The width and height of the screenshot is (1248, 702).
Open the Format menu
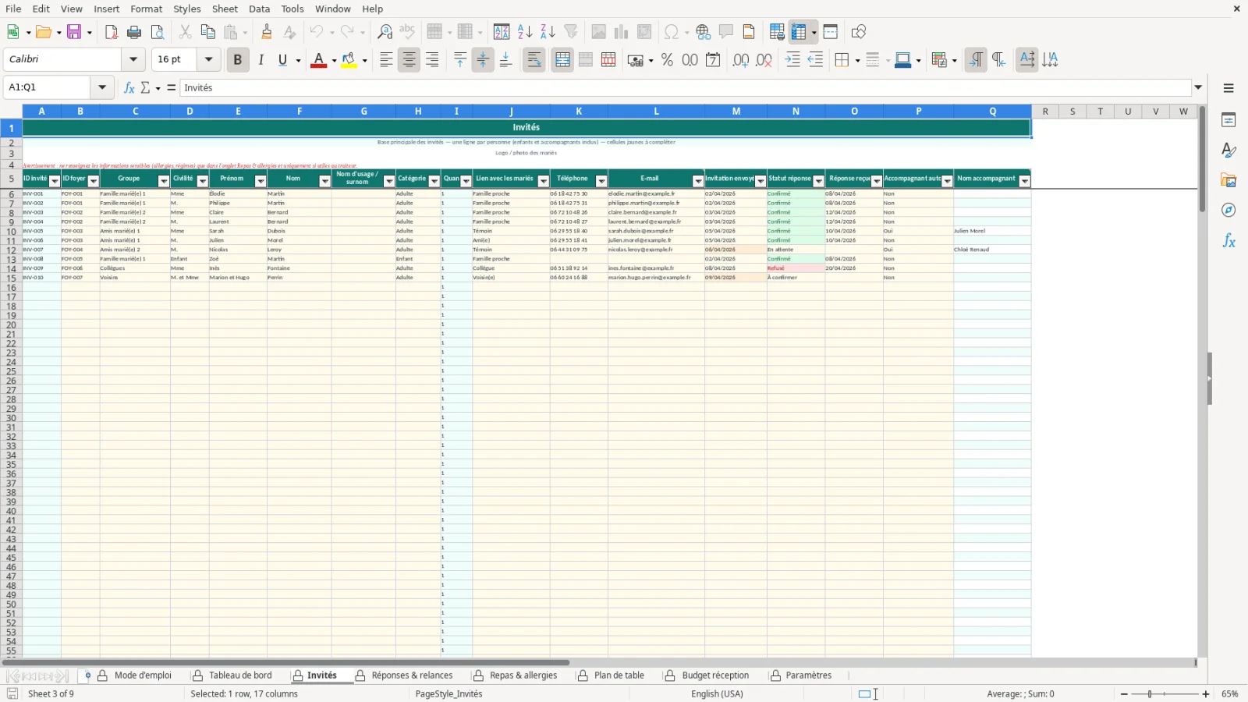146,9
